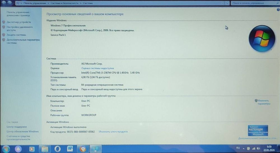Open the media player taskbar icon
The width and height of the screenshot is (280, 153).
pyautogui.click(x=32, y=149)
